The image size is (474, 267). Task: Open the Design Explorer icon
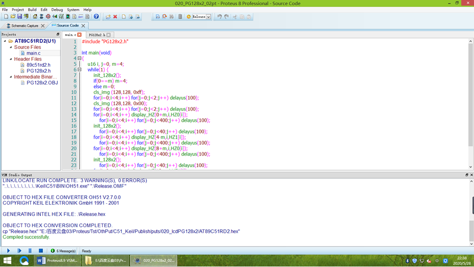(x=68, y=17)
